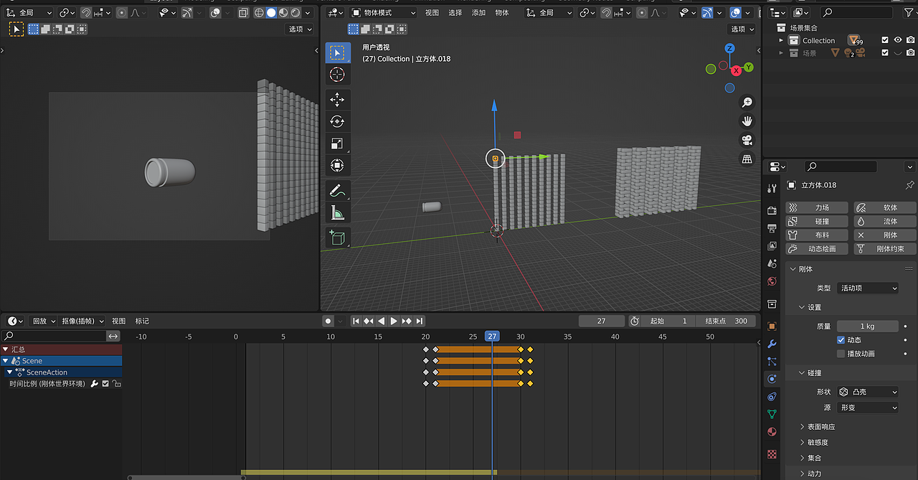The image size is (918, 480).
Task: Pin the properties editor with pin icon
Action: click(x=910, y=185)
